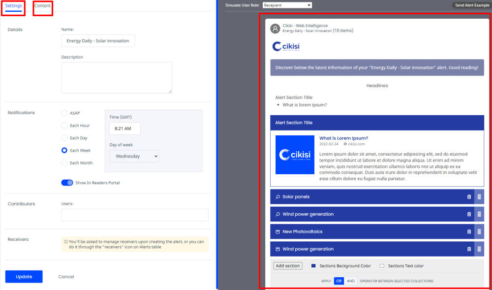Toggle Show In Readers Portal switch
This screenshot has width=492, height=290.
[x=67, y=183]
